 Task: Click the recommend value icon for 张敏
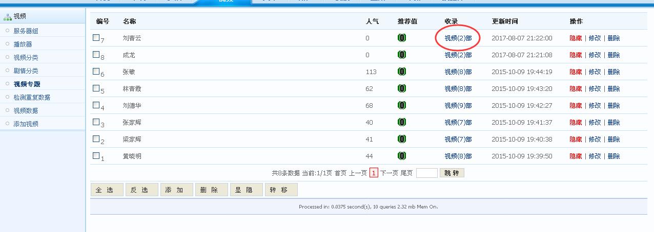pos(402,72)
